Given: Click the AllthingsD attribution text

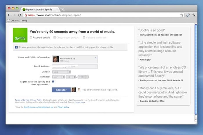Looking at the screenshot, I should click(x=144, y=60).
